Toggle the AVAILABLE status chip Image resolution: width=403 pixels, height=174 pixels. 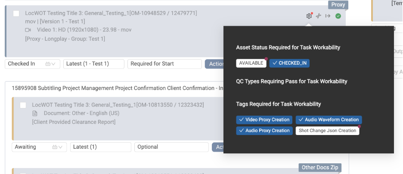(x=251, y=63)
